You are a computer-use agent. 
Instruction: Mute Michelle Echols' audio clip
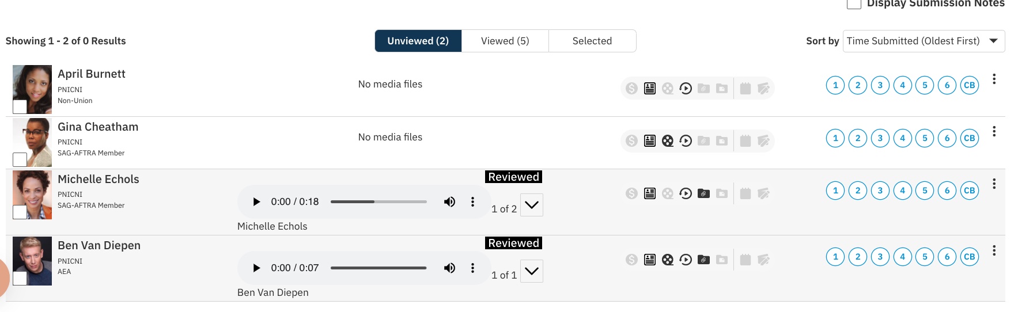[x=449, y=202]
